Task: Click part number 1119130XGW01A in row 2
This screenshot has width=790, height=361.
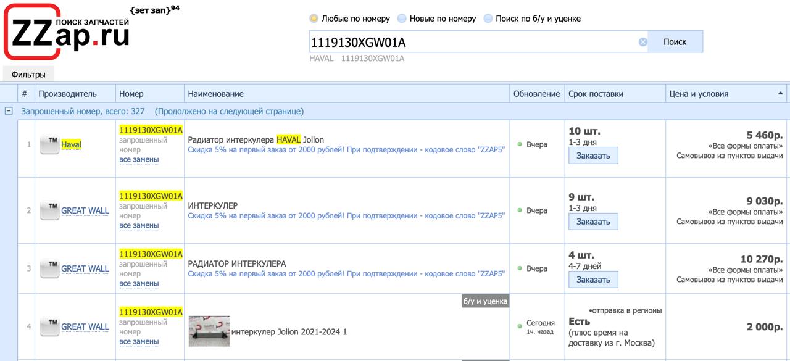Action: click(151, 196)
